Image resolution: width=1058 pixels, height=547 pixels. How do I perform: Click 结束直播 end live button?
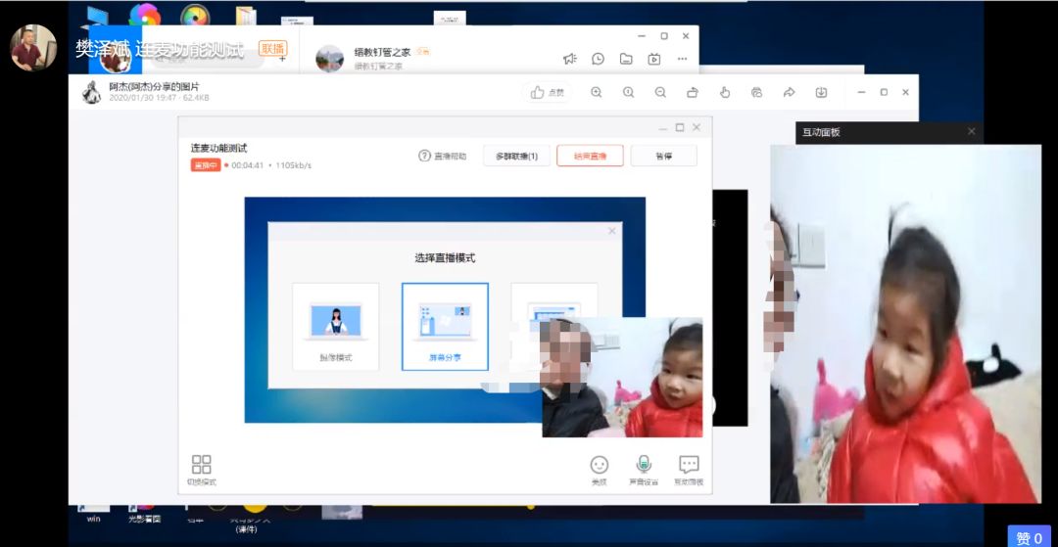click(590, 156)
